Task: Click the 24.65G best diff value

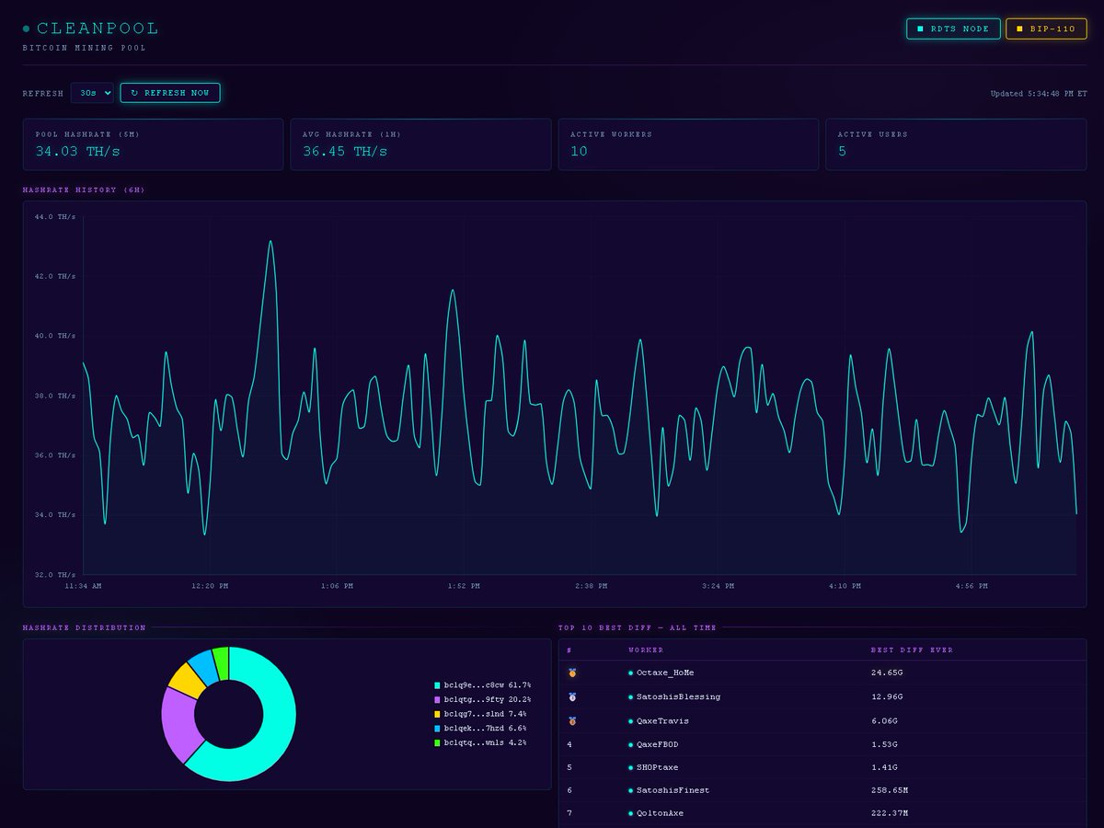Action: (887, 673)
